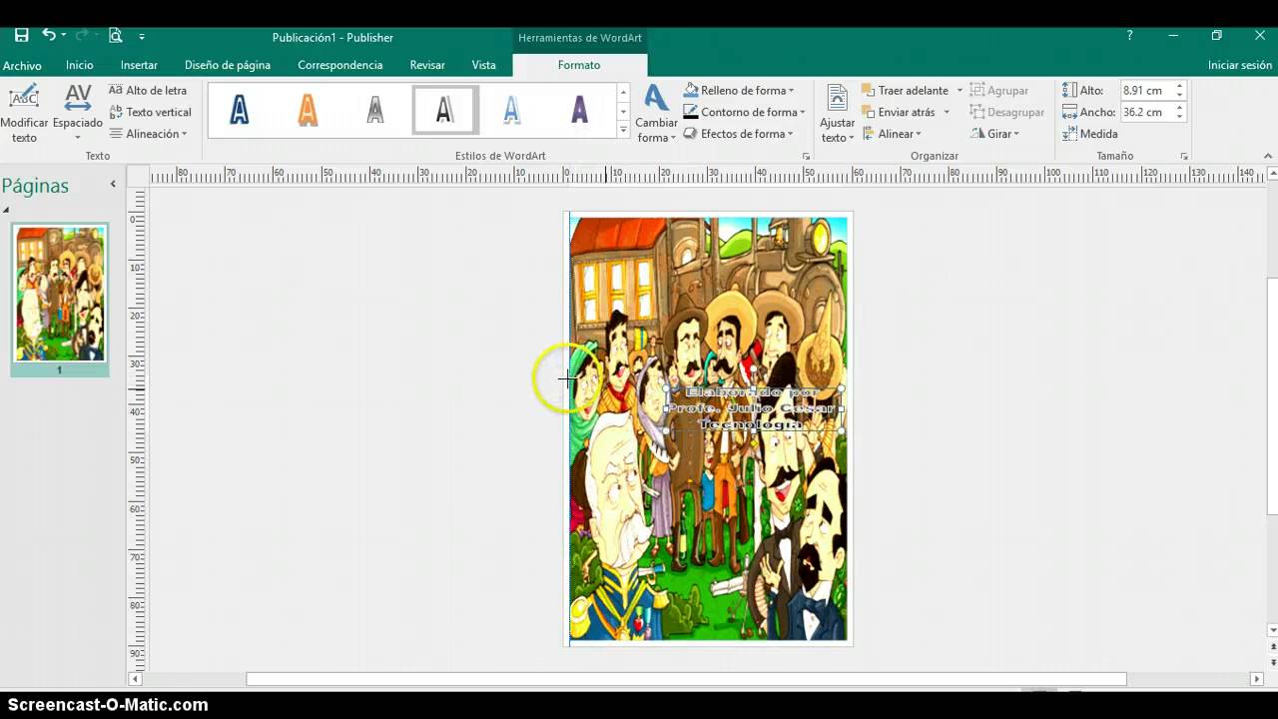Click the horizontal scrollbar right arrow
1278x719 pixels.
[x=1257, y=679]
